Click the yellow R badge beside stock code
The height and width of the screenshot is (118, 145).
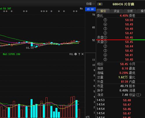tap(100, 4)
